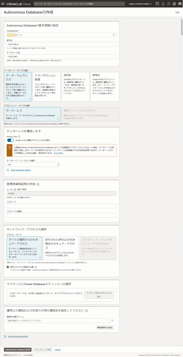Open the Cookieの設定 footer link
Image resolution: width=183 pixels, height=357 pixels.
28,355
